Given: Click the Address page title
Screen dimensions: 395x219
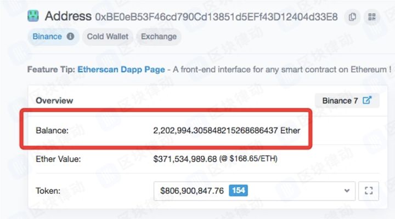Looking at the screenshot, I should tap(68, 16).
